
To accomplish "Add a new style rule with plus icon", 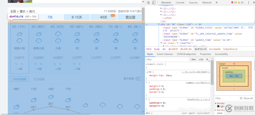I will coord(207,59).
